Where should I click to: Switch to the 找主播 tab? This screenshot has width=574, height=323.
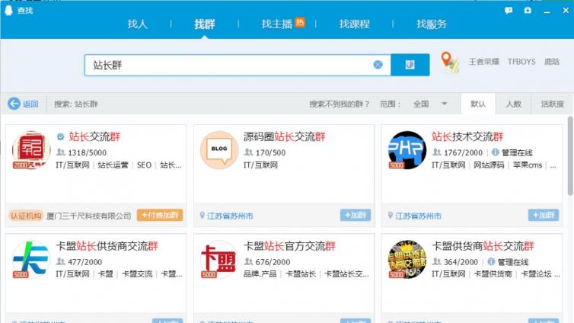(x=277, y=24)
